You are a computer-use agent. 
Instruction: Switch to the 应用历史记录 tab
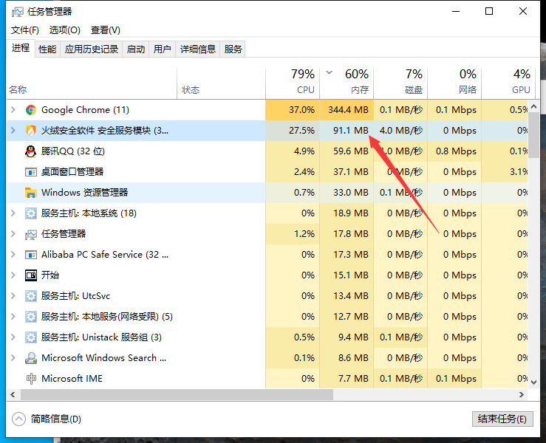click(x=91, y=49)
